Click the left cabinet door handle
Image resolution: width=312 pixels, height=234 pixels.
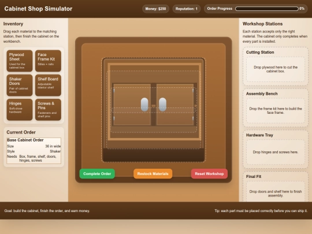point(144,105)
